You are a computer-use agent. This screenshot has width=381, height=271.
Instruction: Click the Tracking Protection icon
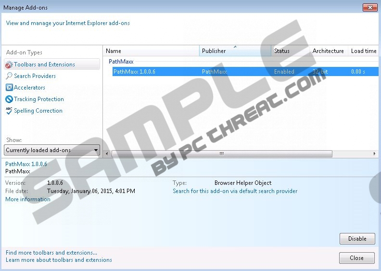click(x=9, y=99)
